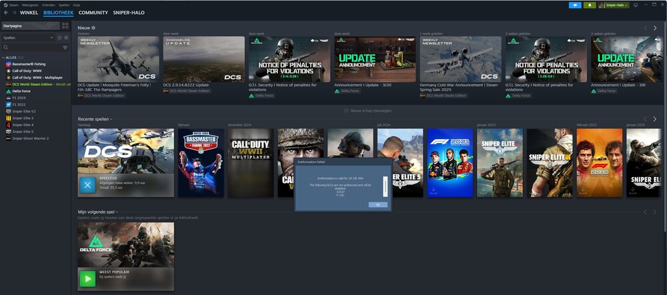Open the F1 2021 game cover
The width and height of the screenshot is (667, 295).
tap(450, 163)
